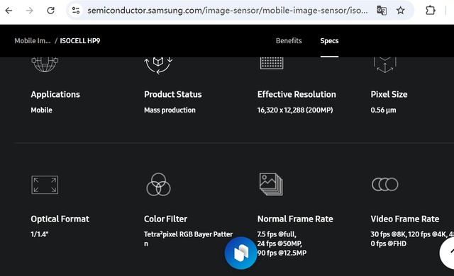Viewport: 454px width, 276px height.
Task: Go back to the previous page
Action: [x=9, y=11]
